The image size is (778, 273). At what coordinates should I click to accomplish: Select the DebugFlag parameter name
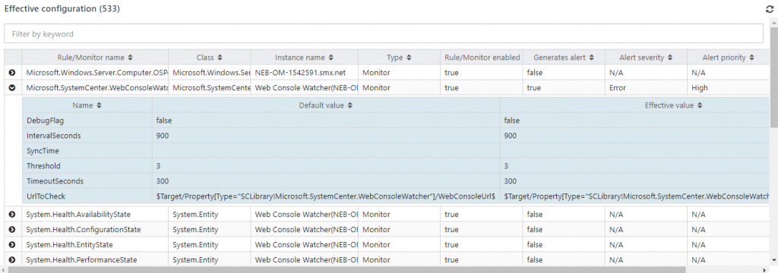pyautogui.click(x=45, y=121)
